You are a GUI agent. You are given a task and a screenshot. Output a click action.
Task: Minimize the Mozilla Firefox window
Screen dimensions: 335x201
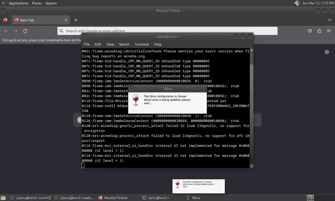(318, 10)
